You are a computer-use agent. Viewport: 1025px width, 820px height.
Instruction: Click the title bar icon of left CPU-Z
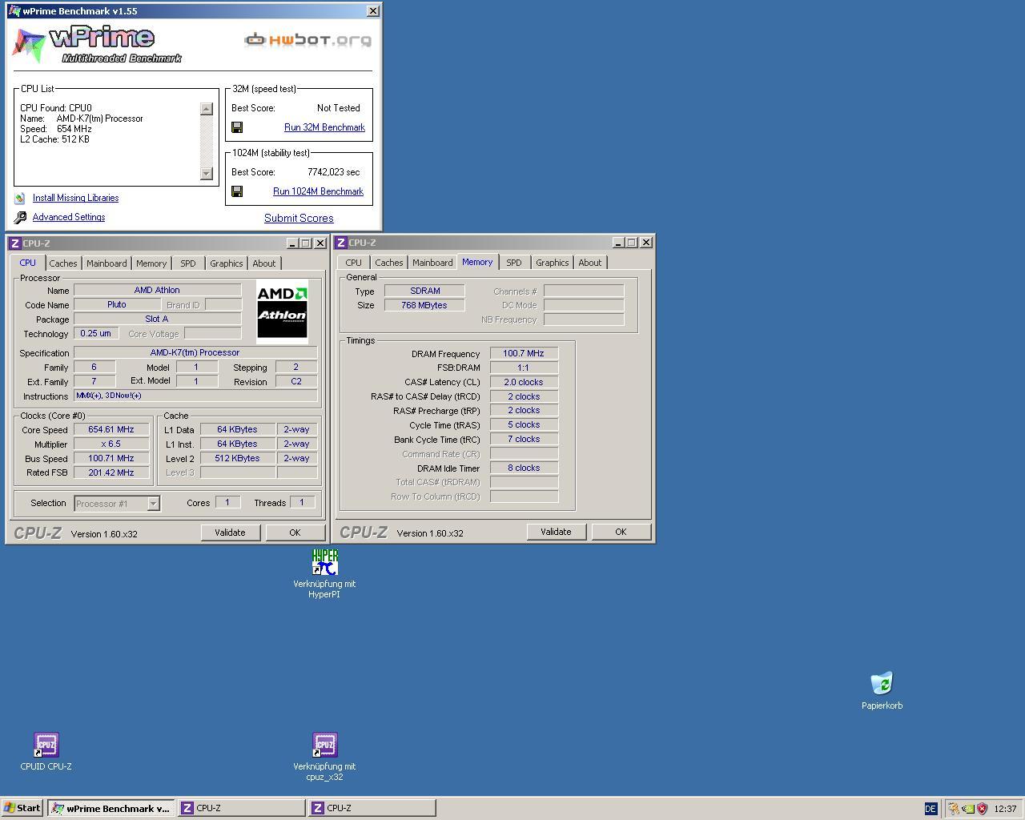14,243
